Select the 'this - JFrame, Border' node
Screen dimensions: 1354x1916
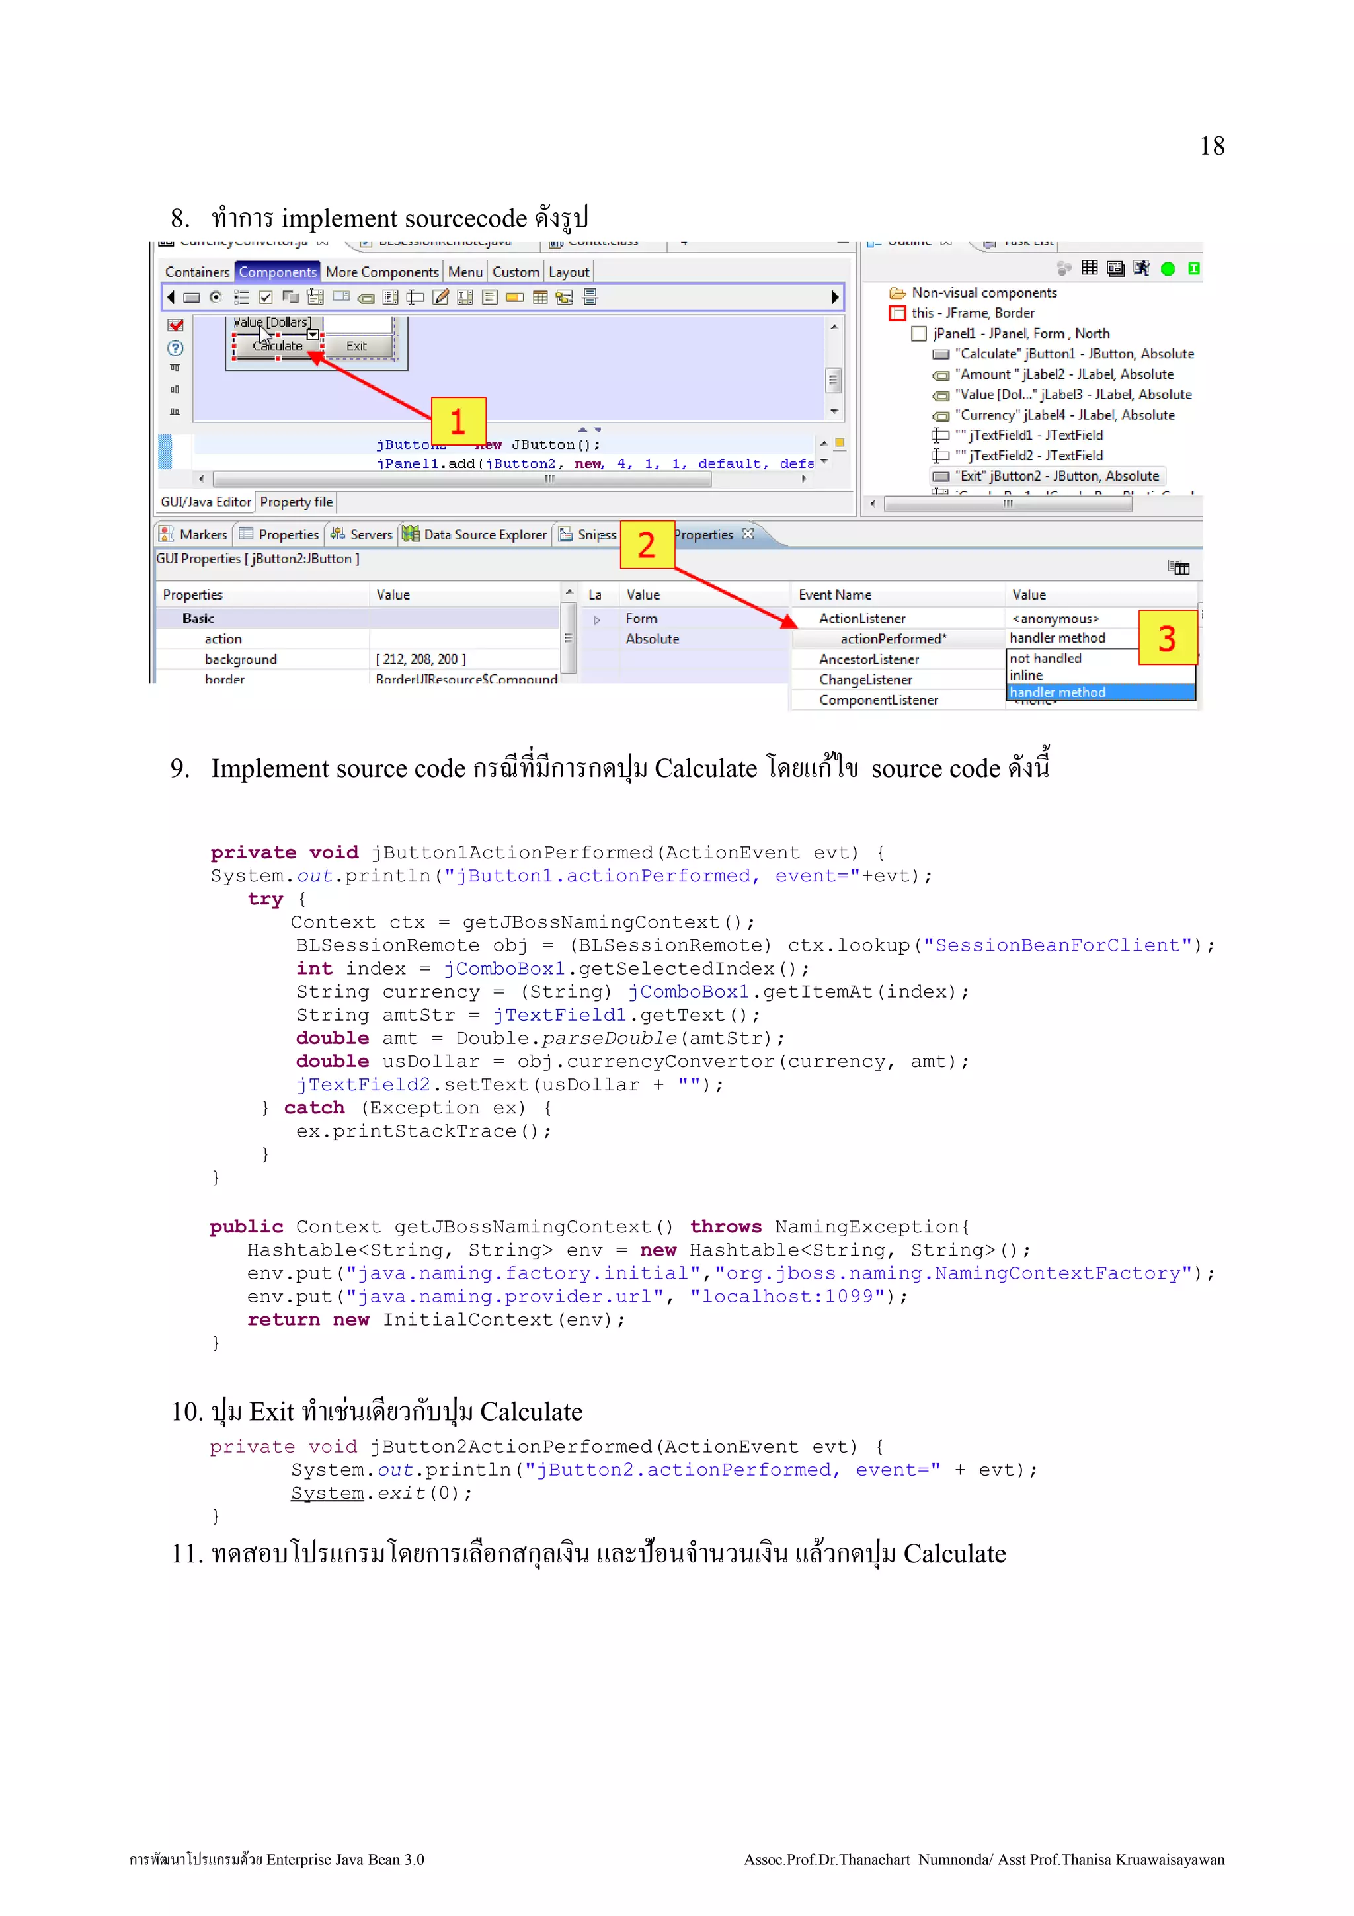click(961, 313)
